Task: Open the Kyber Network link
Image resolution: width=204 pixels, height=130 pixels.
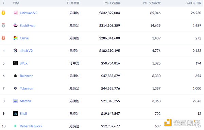Action: pyautogui.click(x=31, y=126)
